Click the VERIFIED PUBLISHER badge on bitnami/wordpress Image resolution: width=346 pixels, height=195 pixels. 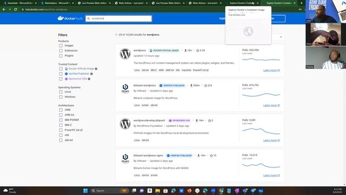click(172, 86)
